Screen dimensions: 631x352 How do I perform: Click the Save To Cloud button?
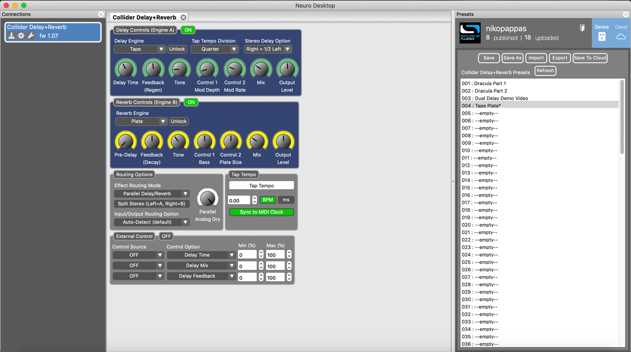(590, 58)
